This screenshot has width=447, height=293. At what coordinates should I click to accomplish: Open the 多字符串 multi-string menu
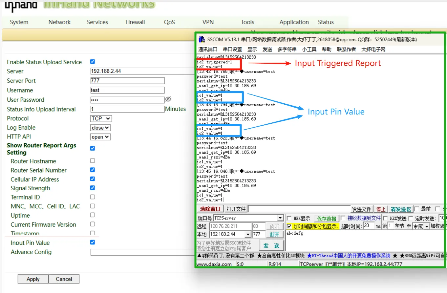click(x=287, y=49)
